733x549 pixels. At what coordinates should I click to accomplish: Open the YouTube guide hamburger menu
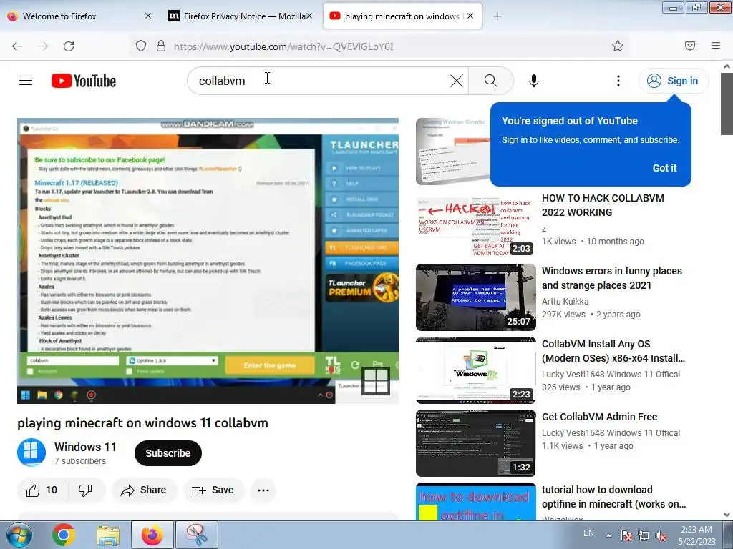click(x=26, y=81)
